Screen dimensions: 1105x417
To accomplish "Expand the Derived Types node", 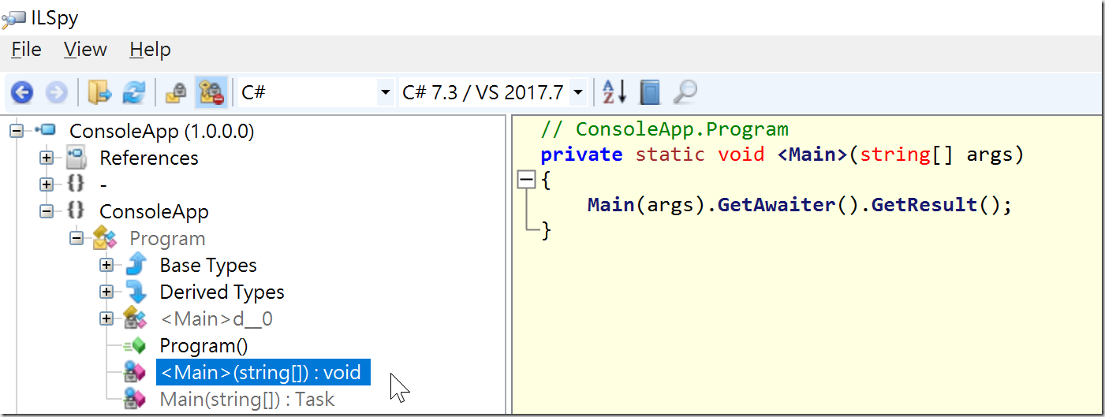I will click(106, 292).
